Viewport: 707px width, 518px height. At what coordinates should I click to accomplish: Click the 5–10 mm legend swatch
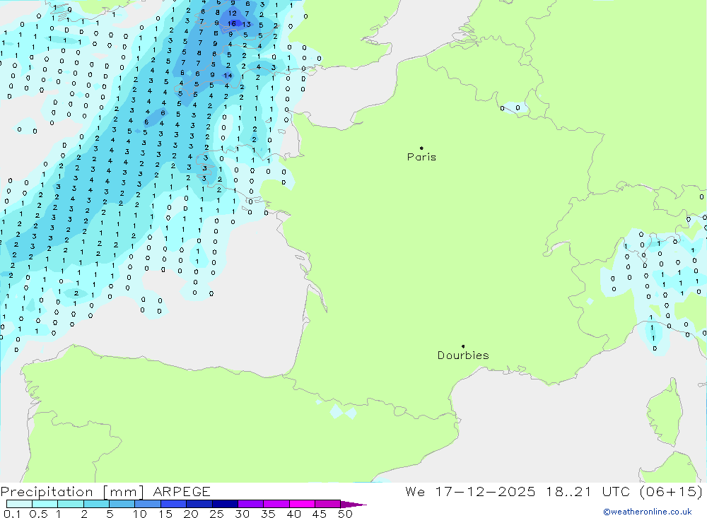[122, 504]
